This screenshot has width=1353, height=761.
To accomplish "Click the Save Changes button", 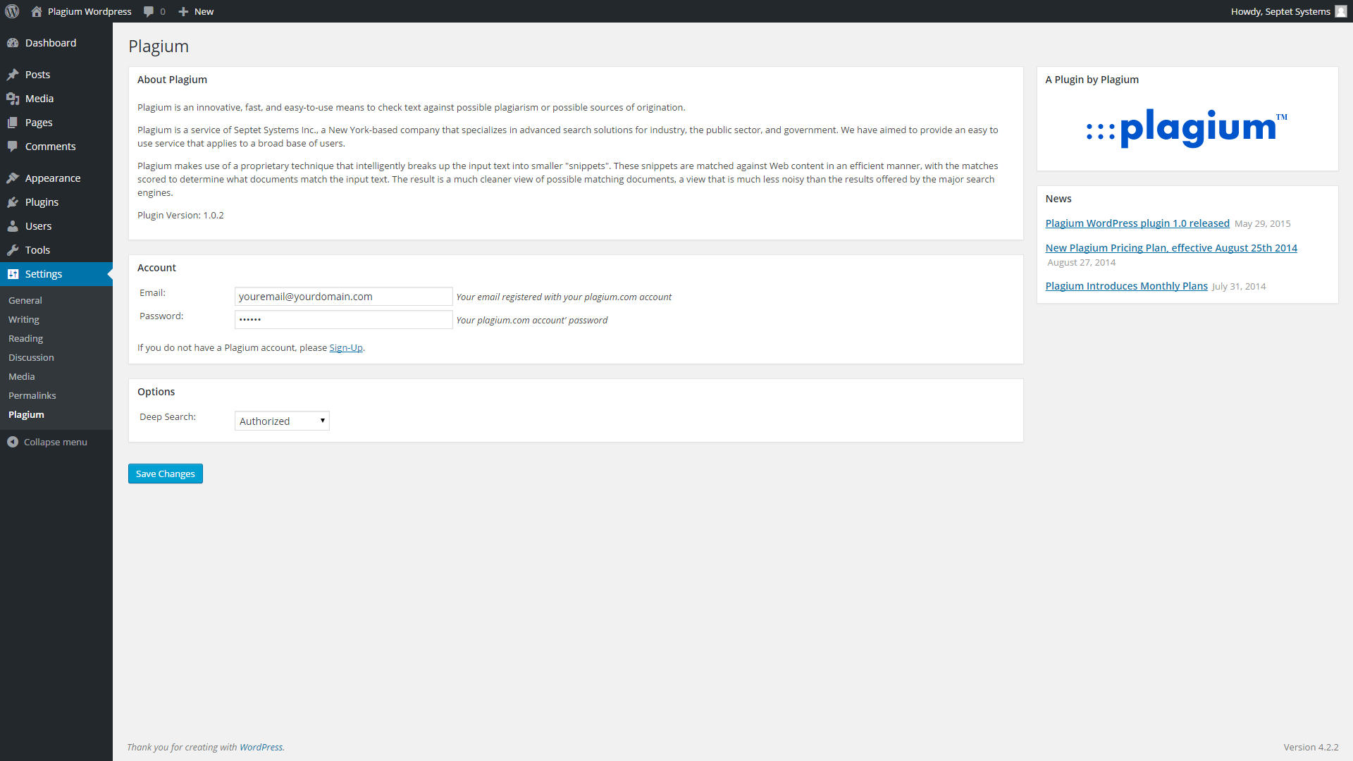I will (x=166, y=474).
